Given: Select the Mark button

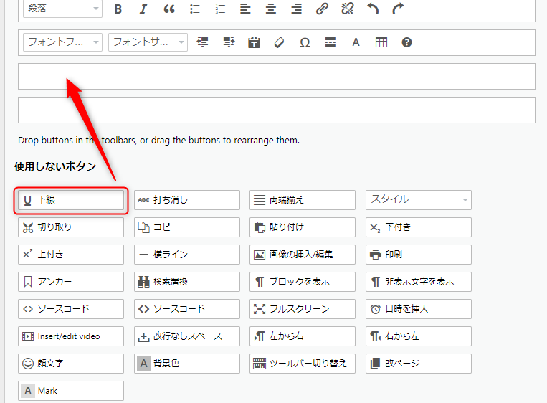Looking at the screenshot, I should coord(71,390).
